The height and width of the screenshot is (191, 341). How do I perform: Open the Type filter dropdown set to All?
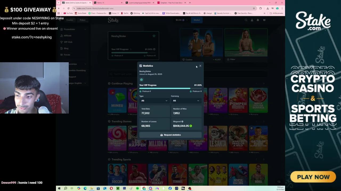tap(155, 101)
